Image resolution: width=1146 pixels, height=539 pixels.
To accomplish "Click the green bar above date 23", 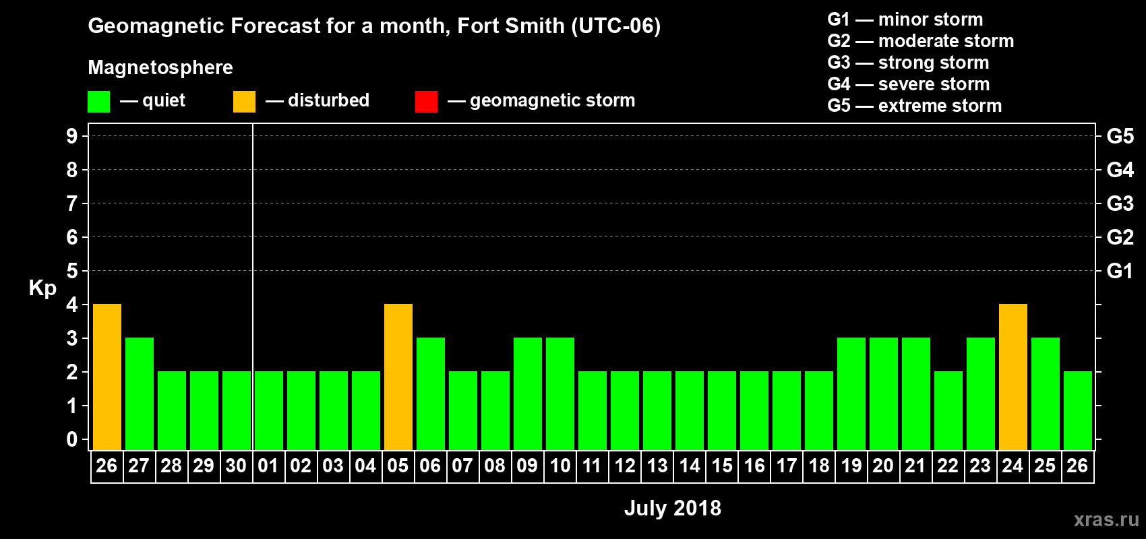I will pyautogui.click(x=981, y=393).
